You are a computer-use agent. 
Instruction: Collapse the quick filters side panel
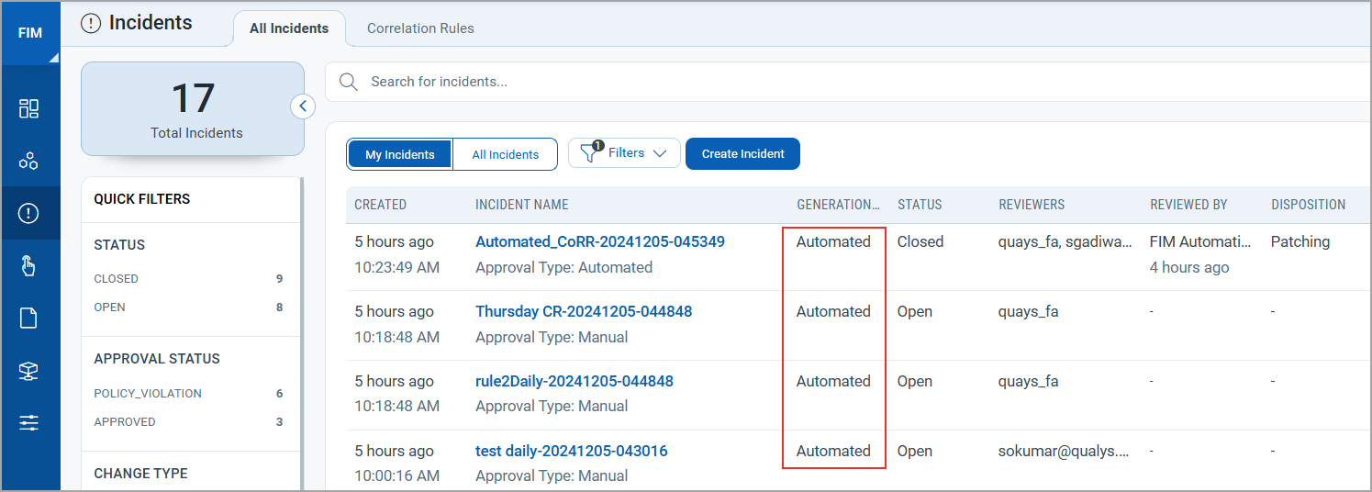coord(303,106)
